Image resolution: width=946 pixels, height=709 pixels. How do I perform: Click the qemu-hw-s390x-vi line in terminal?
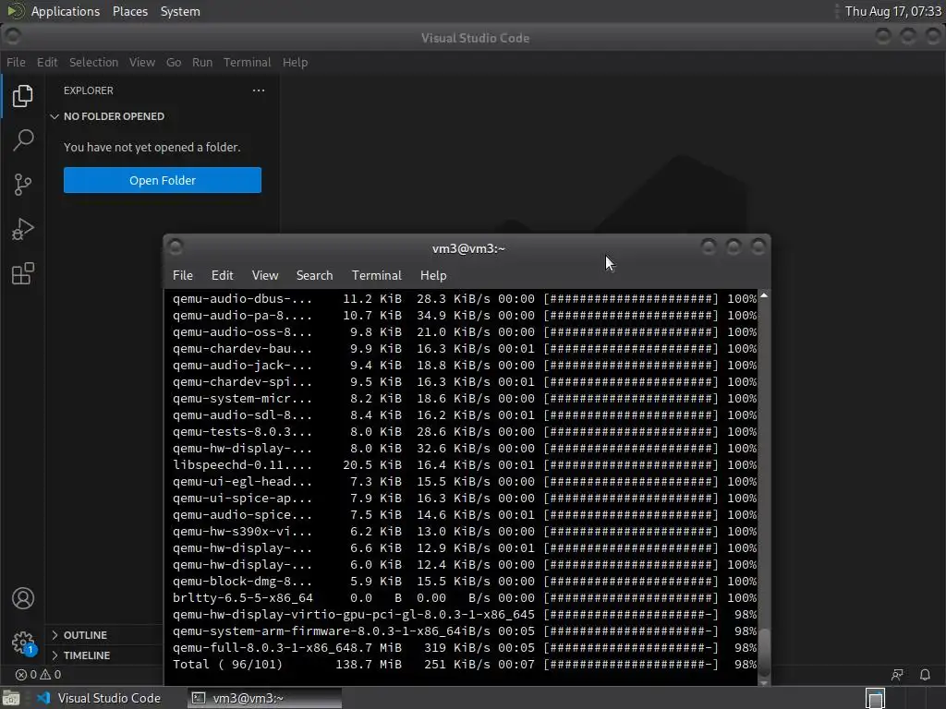tap(465, 531)
